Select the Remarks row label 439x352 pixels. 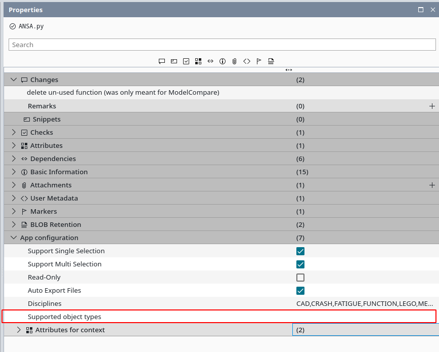click(x=42, y=106)
